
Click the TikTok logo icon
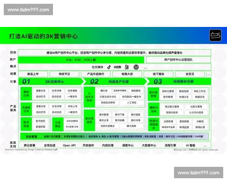(109, 67)
